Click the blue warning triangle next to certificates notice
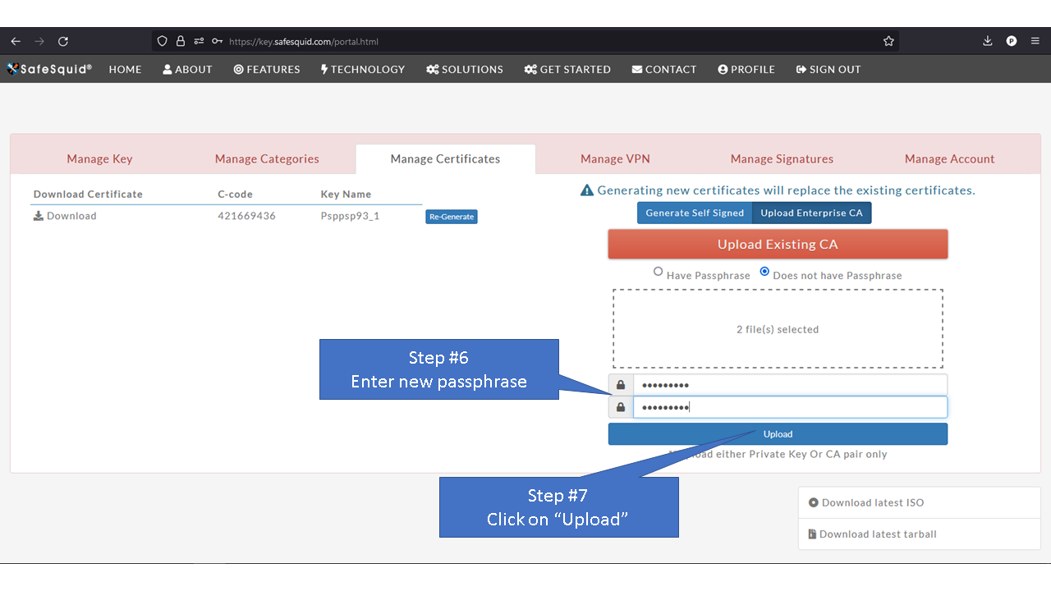 pyautogui.click(x=587, y=190)
